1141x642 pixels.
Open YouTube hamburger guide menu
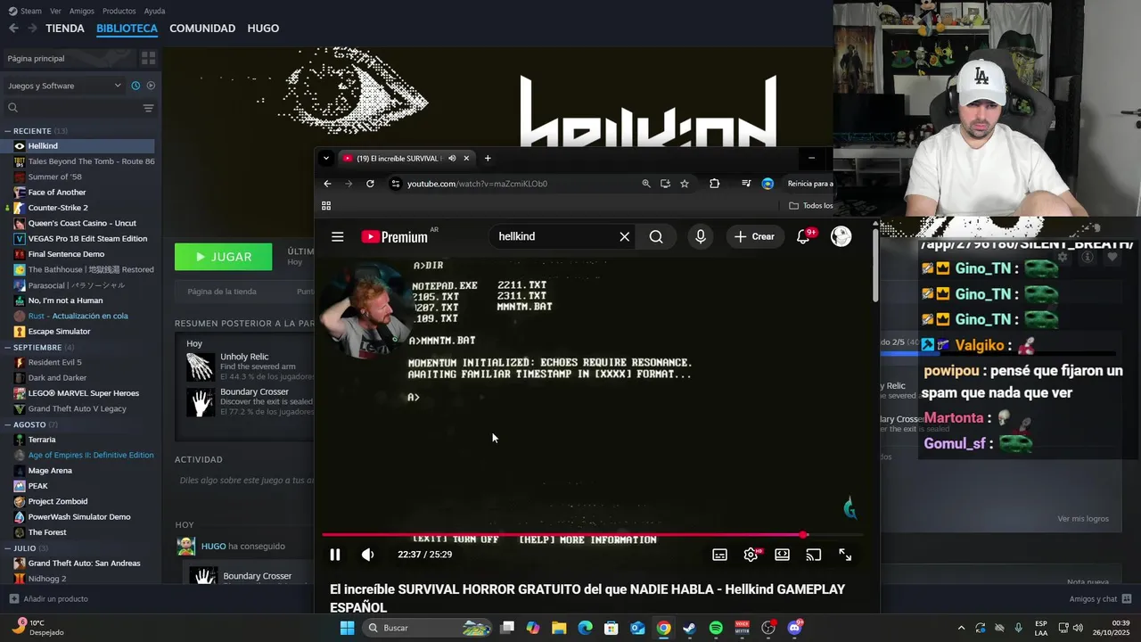pyautogui.click(x=337, y=236)
